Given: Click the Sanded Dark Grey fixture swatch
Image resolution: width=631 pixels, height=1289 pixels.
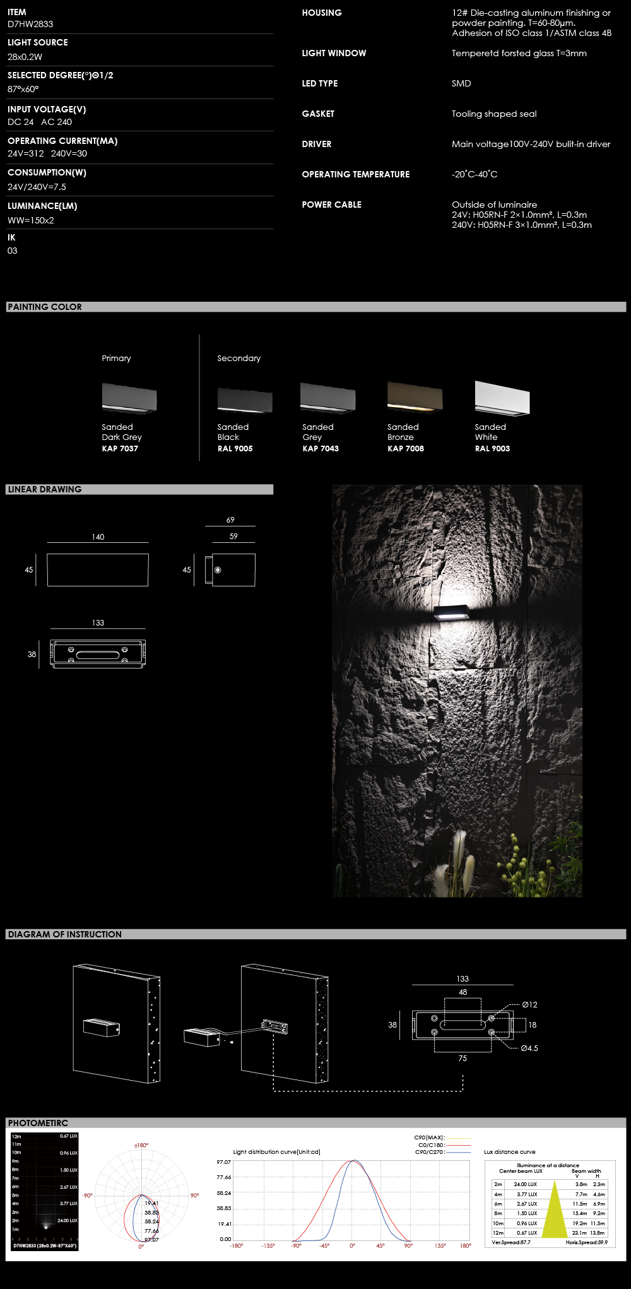Looking at the screenshot, I should coord(129,398).
